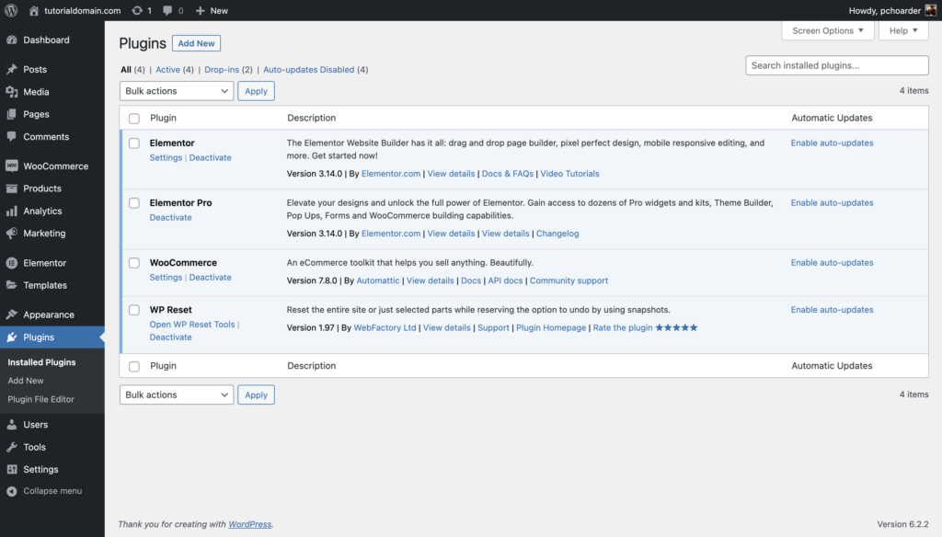This screenshot has height=537, width=942.
Task: Open the WebFactory Ltd author link
Action: pyautogui.click(x=385, y=327)
